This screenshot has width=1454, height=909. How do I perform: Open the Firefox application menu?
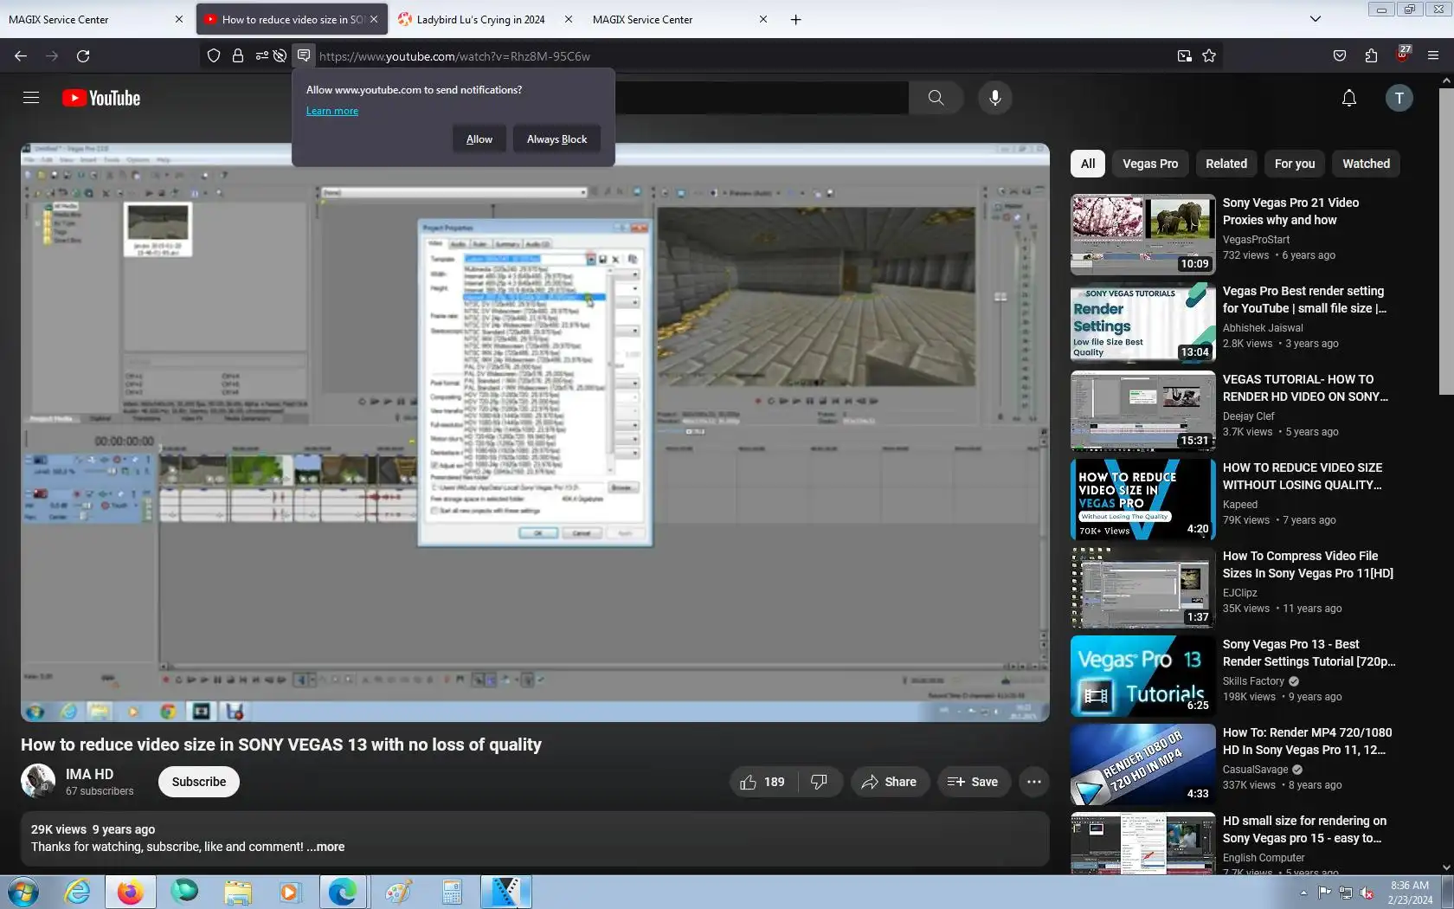click(x=1433, y=56)
